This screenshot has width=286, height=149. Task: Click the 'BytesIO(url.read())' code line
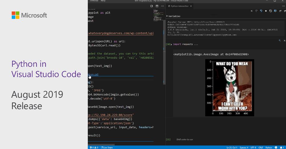[104, 46]
